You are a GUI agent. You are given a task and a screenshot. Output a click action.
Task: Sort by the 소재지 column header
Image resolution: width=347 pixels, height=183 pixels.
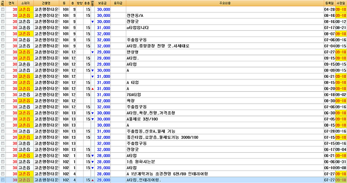coord(26,3)
